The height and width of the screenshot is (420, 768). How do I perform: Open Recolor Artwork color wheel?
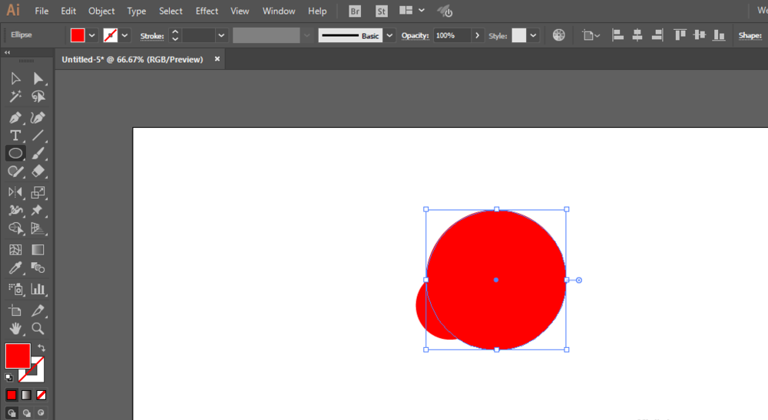click(559, 35)
